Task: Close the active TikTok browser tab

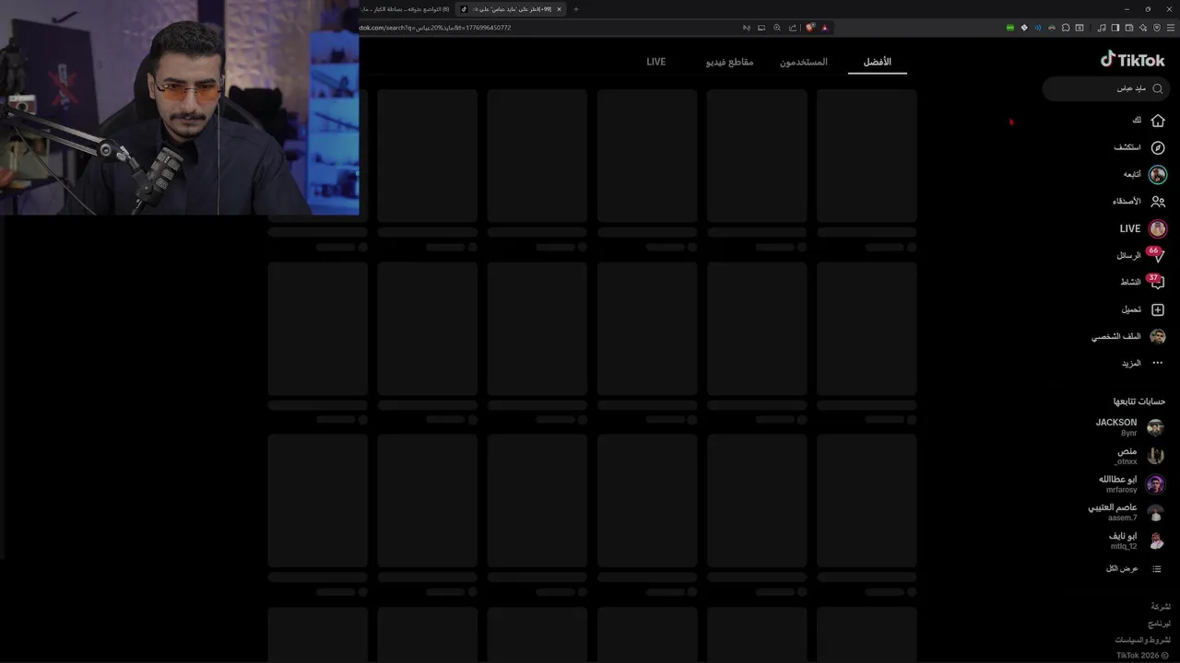Action: (x=559, y=9)
